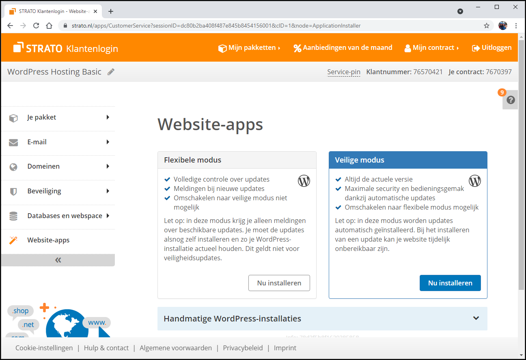Collapse the sidebar with double chevron
Viewport: 526px width, 360px height.
click(58, 260)
